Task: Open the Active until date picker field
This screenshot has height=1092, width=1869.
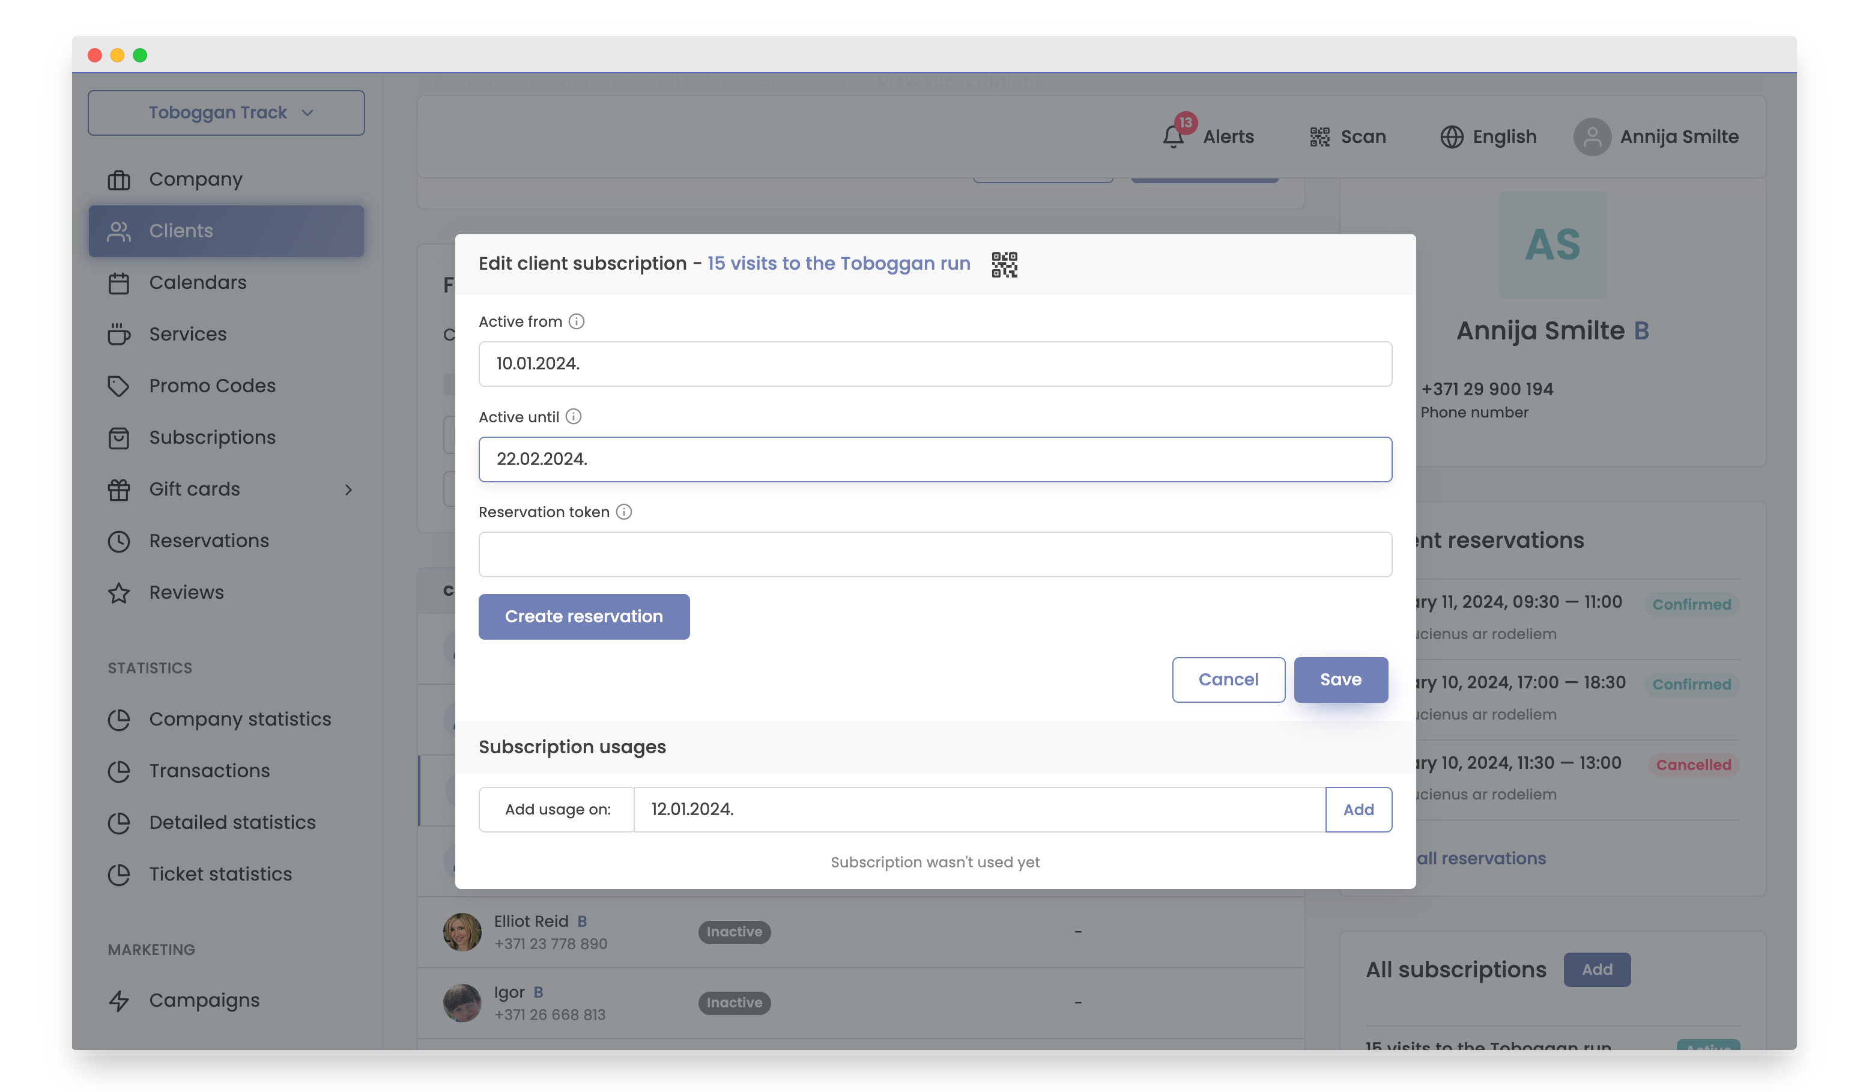Action: coord(934,459)
